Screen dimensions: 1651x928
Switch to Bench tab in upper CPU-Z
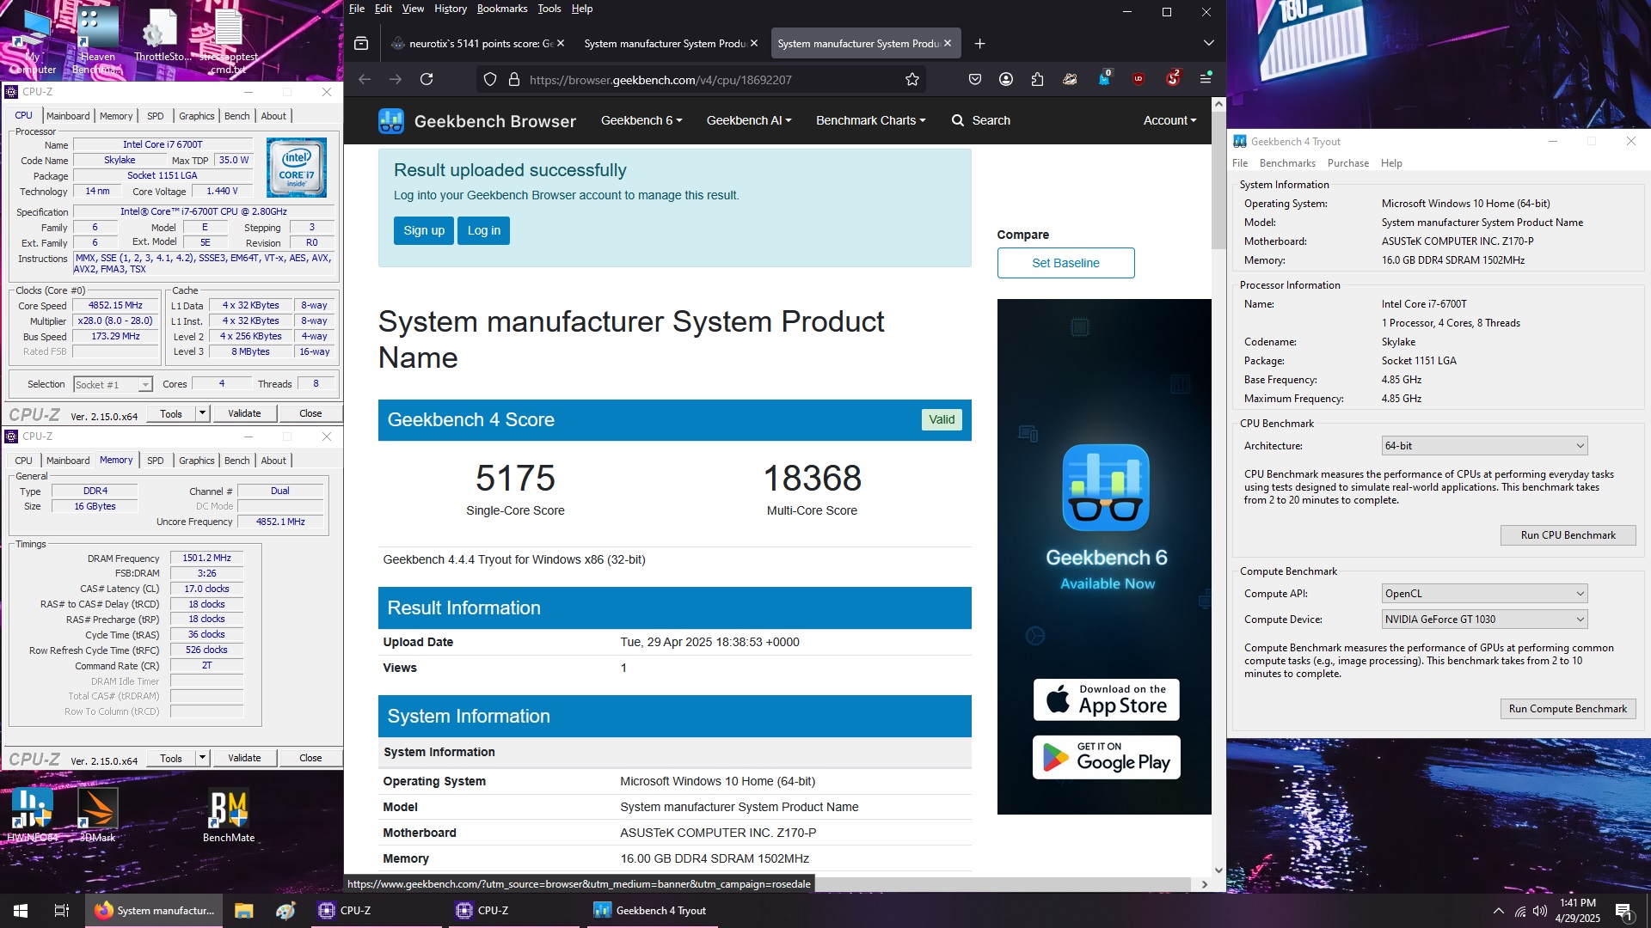tap(237, 116)
